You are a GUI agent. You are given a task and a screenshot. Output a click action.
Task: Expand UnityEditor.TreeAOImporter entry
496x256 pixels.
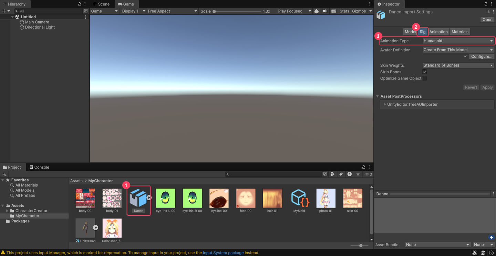tap(385, 104)
